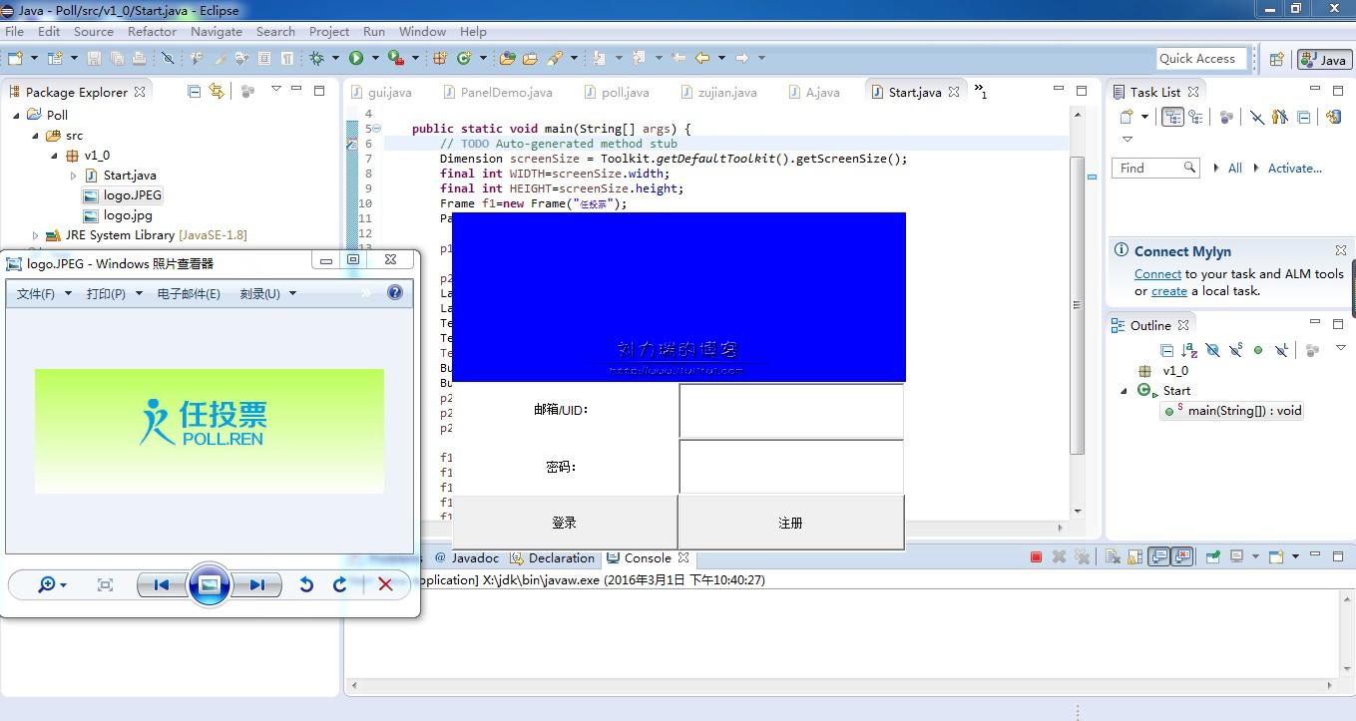1356x721 pixels.
Task: Delete the photo with red X
Action: click(x=385, y=585)
